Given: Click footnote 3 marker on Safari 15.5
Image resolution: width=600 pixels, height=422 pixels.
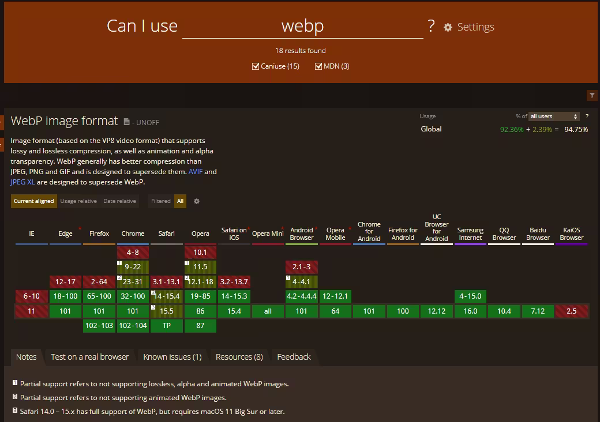Looking at the screenshot, I should (x=153, y=307).
